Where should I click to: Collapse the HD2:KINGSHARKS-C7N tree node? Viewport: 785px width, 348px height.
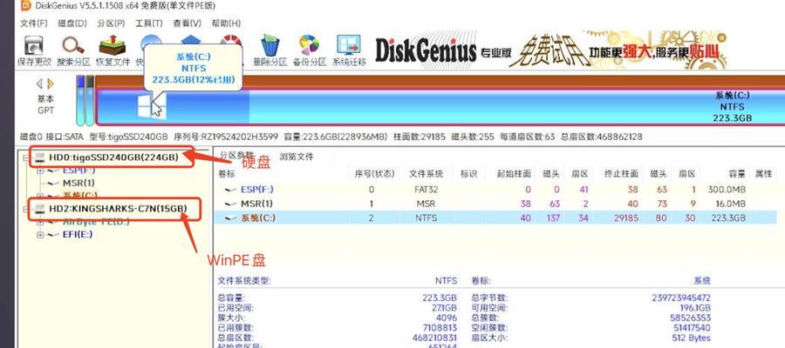tap(26, 209)
